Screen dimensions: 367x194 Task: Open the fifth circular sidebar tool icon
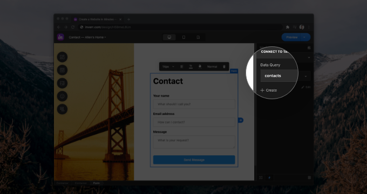[62, 109]
